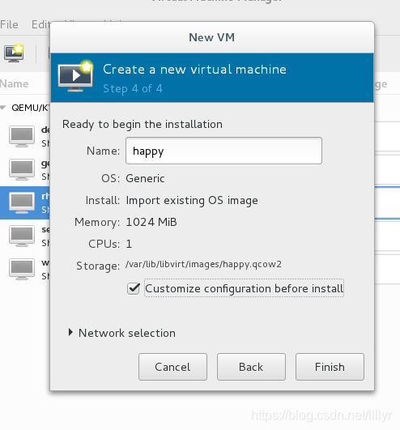Select the fourth VM monitor icon in list
This screenshot has height=430, width=400.
22,236
